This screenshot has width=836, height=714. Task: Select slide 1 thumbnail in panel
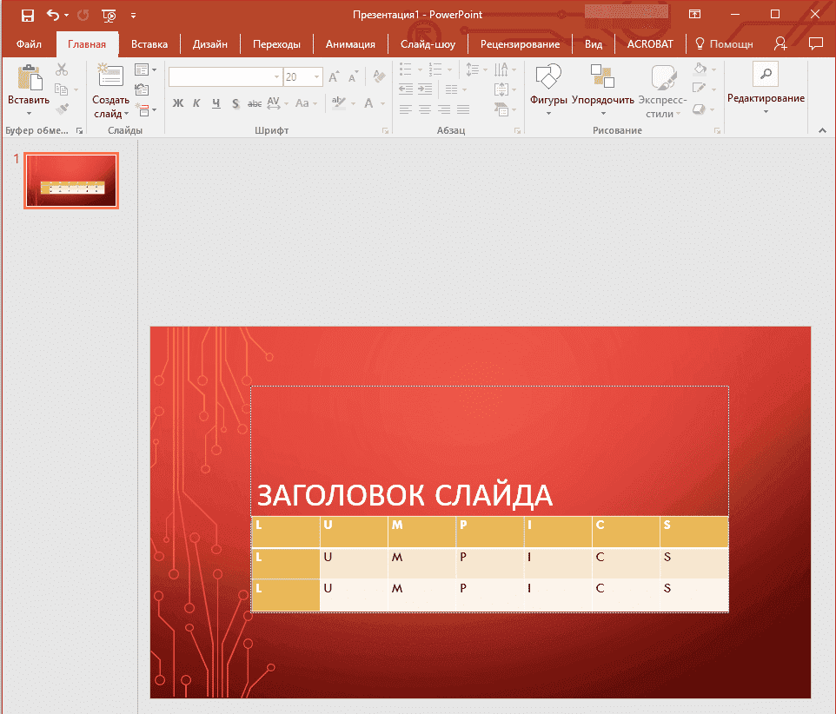70,180
